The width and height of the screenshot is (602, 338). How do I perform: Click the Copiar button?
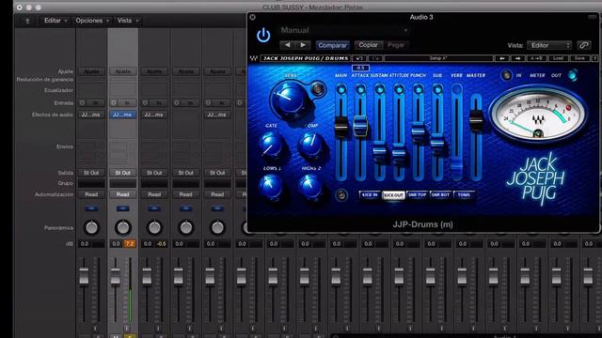click(368, 45)
